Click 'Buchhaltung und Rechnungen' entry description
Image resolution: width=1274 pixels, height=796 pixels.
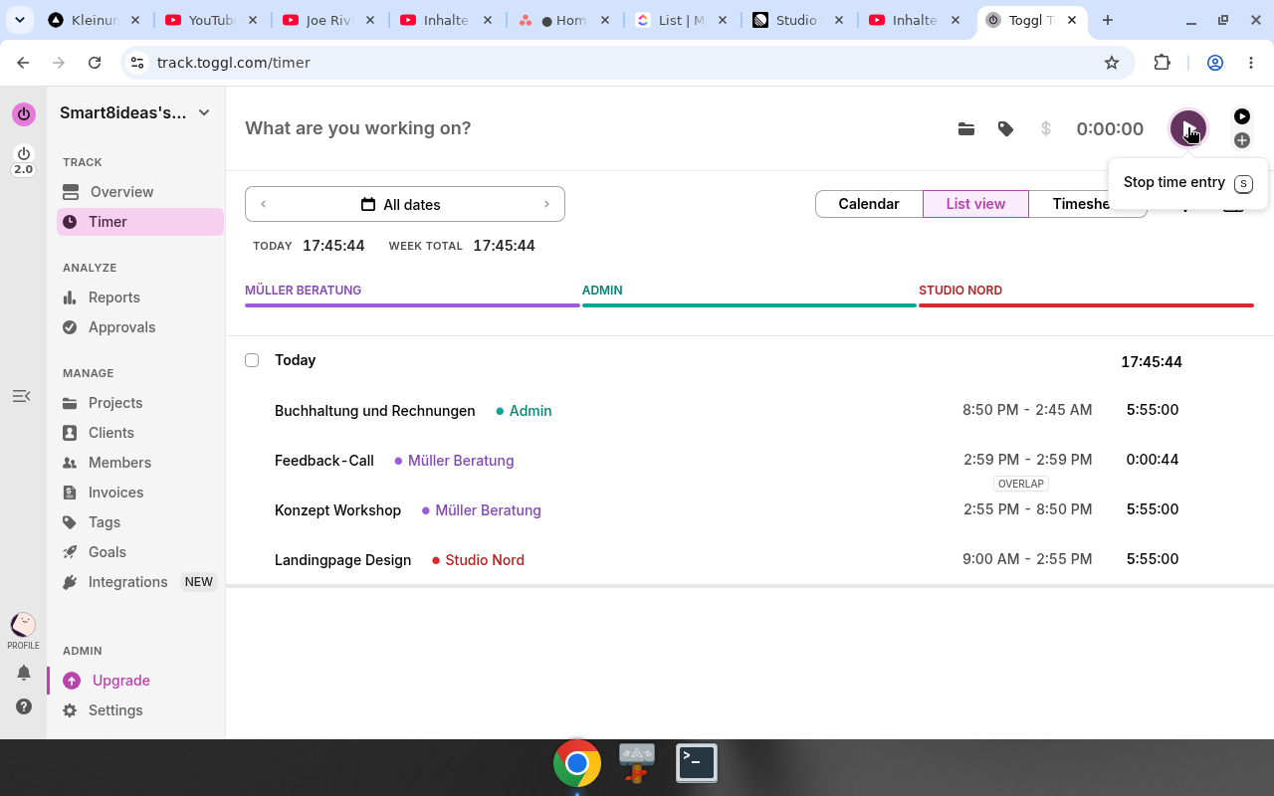375,411
